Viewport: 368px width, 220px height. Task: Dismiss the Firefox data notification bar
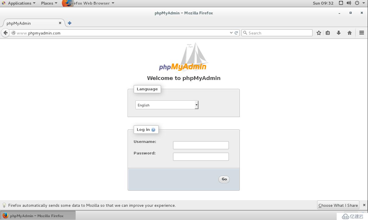364,205
